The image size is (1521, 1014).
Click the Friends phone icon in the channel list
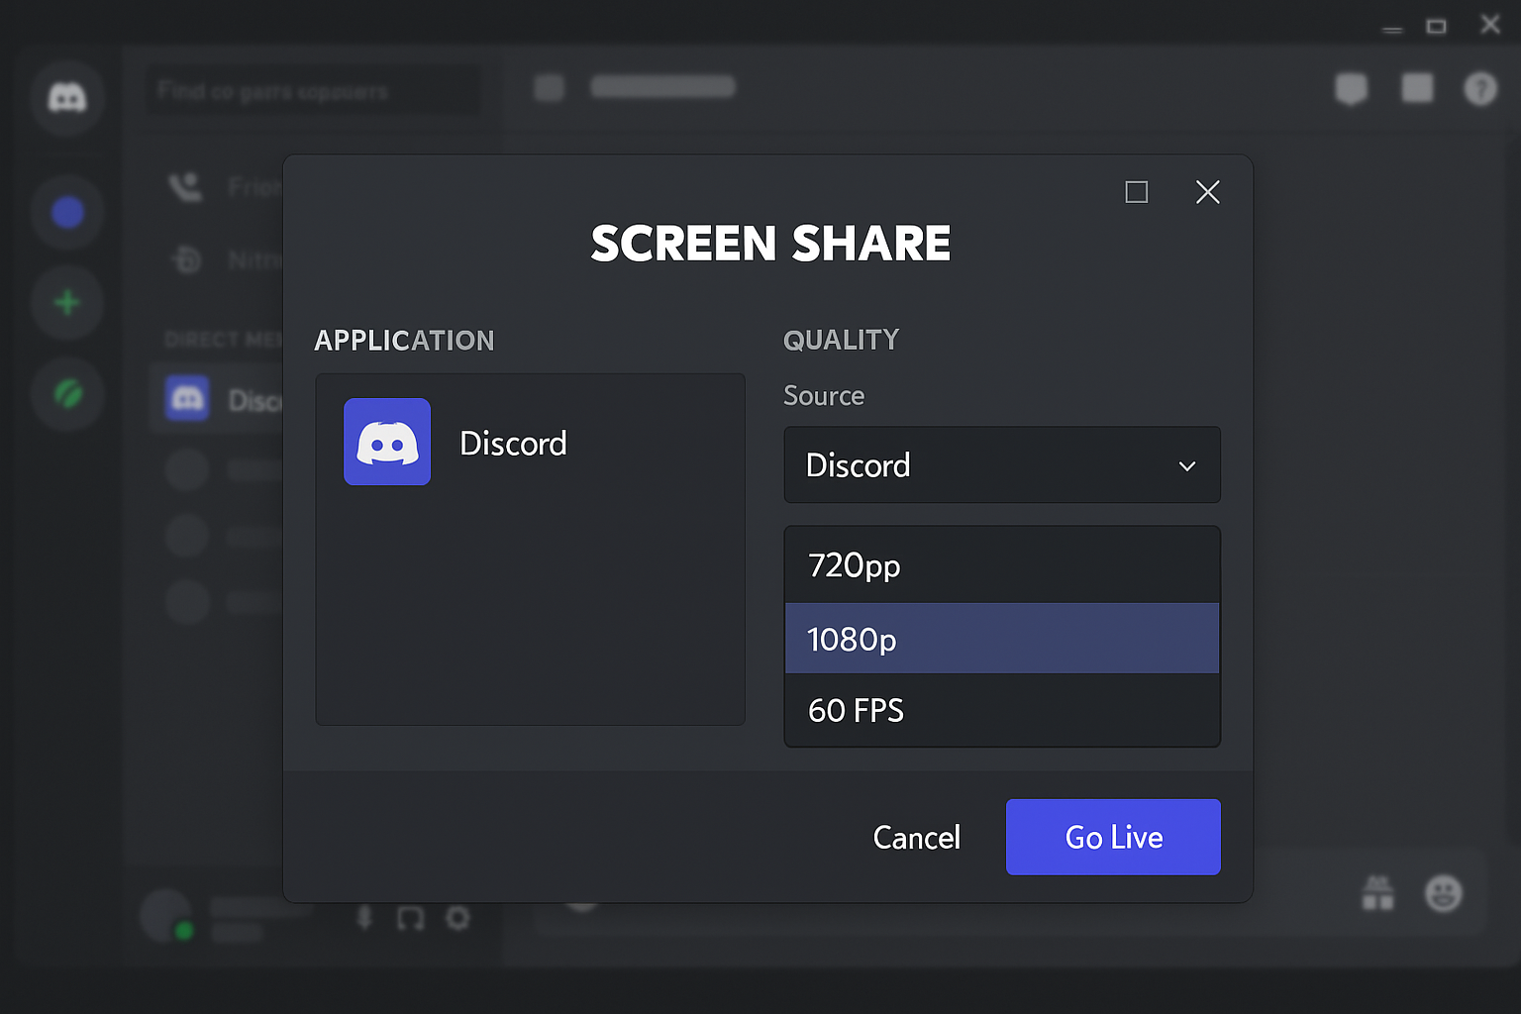(x=186, y=186)
